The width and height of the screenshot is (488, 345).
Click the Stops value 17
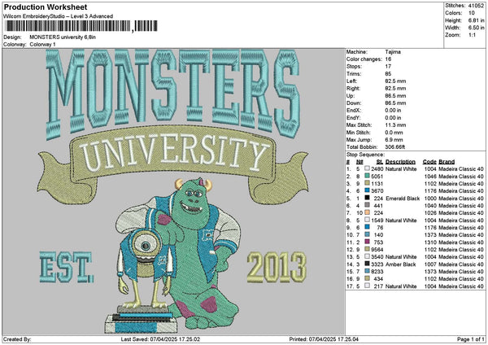[389, 67]
